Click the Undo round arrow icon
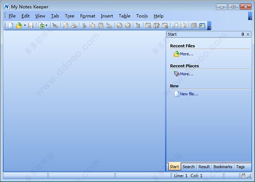 pyautogui.click(x=119, y=25)
